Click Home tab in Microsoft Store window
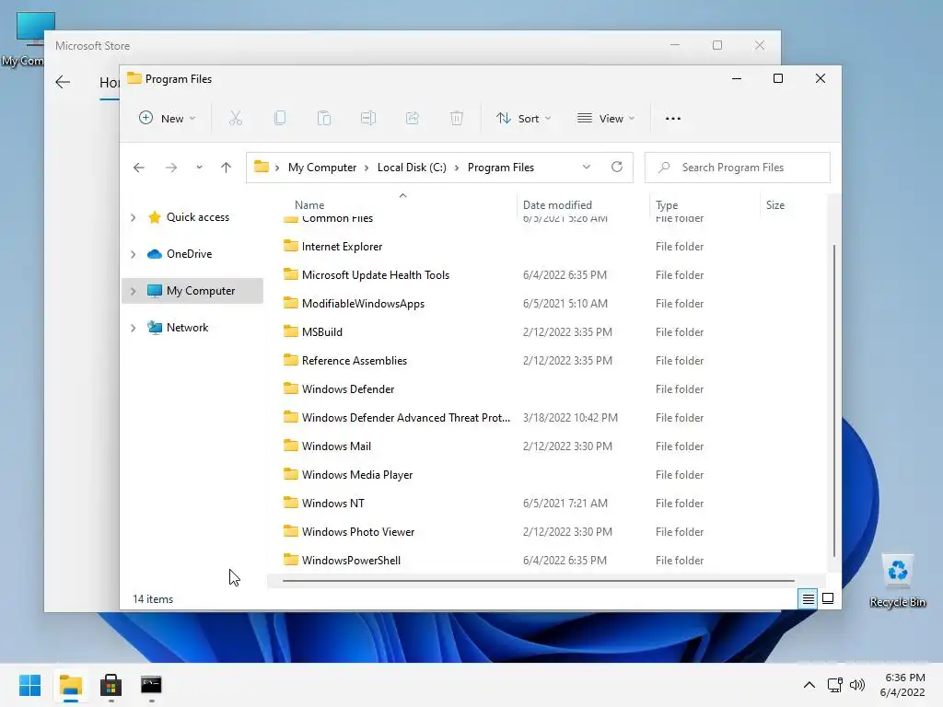The height and width of the screenshot is (707, 943). click(x=110, y=83)
